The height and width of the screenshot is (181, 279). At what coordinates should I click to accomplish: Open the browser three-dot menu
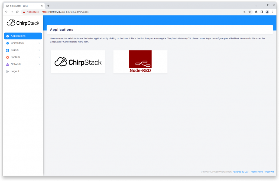[x=272, y=12]
